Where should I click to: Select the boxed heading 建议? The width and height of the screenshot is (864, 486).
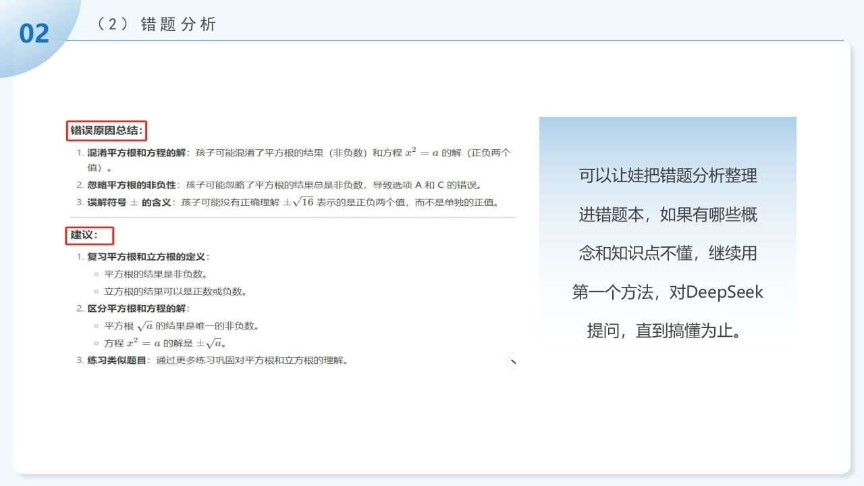[88, 236]
